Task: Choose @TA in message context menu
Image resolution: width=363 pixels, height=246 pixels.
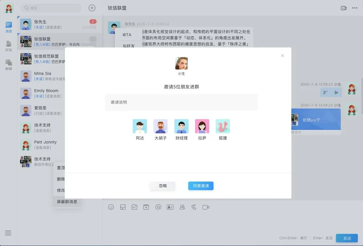Action: 127,35
